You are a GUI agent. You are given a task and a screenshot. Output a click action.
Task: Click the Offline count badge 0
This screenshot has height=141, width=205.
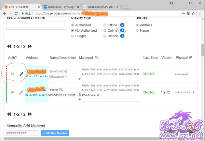coord(122,25)
